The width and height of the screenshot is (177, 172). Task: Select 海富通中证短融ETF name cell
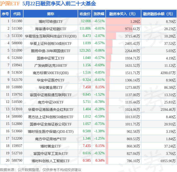pyautogui.click(x=51, y=29)
